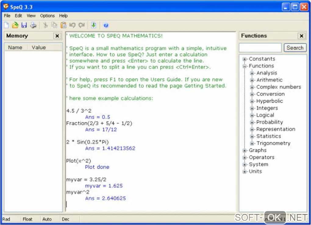Expand the Complex numbers category
311x225 pixels.
click(x=252, y=87)
